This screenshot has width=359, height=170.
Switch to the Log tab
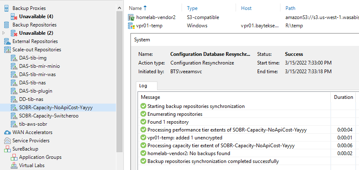click(143, 86)
